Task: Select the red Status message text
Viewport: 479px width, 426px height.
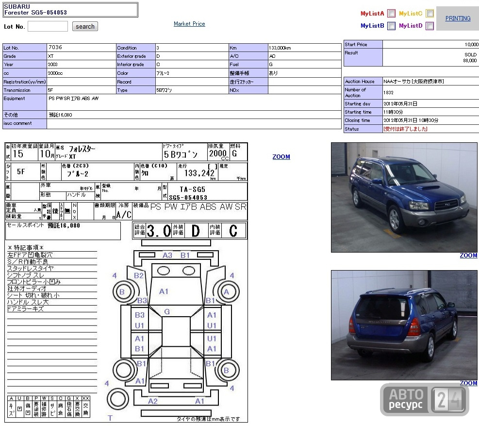Action: [405, 129]
